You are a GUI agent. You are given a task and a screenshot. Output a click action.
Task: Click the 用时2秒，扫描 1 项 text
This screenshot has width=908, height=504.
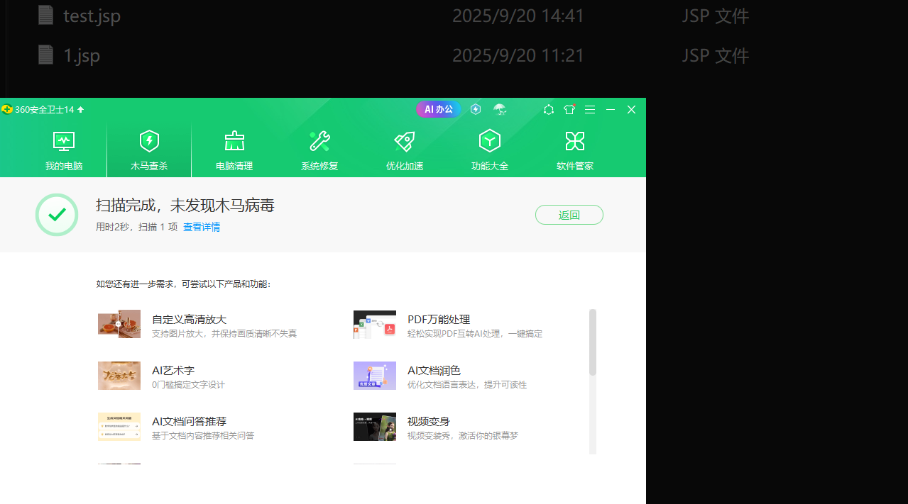(136, 227)
